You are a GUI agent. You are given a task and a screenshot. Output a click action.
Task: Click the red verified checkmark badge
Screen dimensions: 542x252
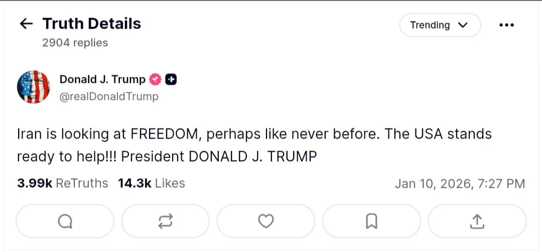pos(156,79)
